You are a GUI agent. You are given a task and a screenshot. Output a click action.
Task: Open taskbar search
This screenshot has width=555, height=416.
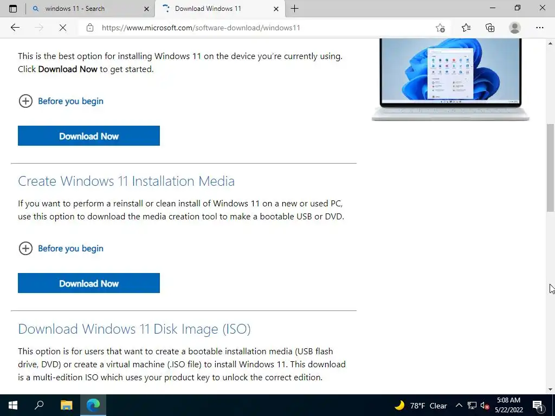pos(39,405)
